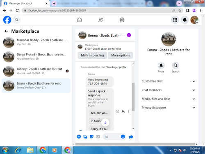
Task: Choose a sticker
Action: point(91,136)
